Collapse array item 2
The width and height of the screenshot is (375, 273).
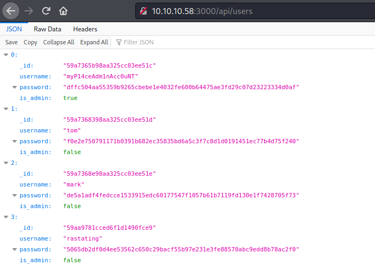coord(6,163)
